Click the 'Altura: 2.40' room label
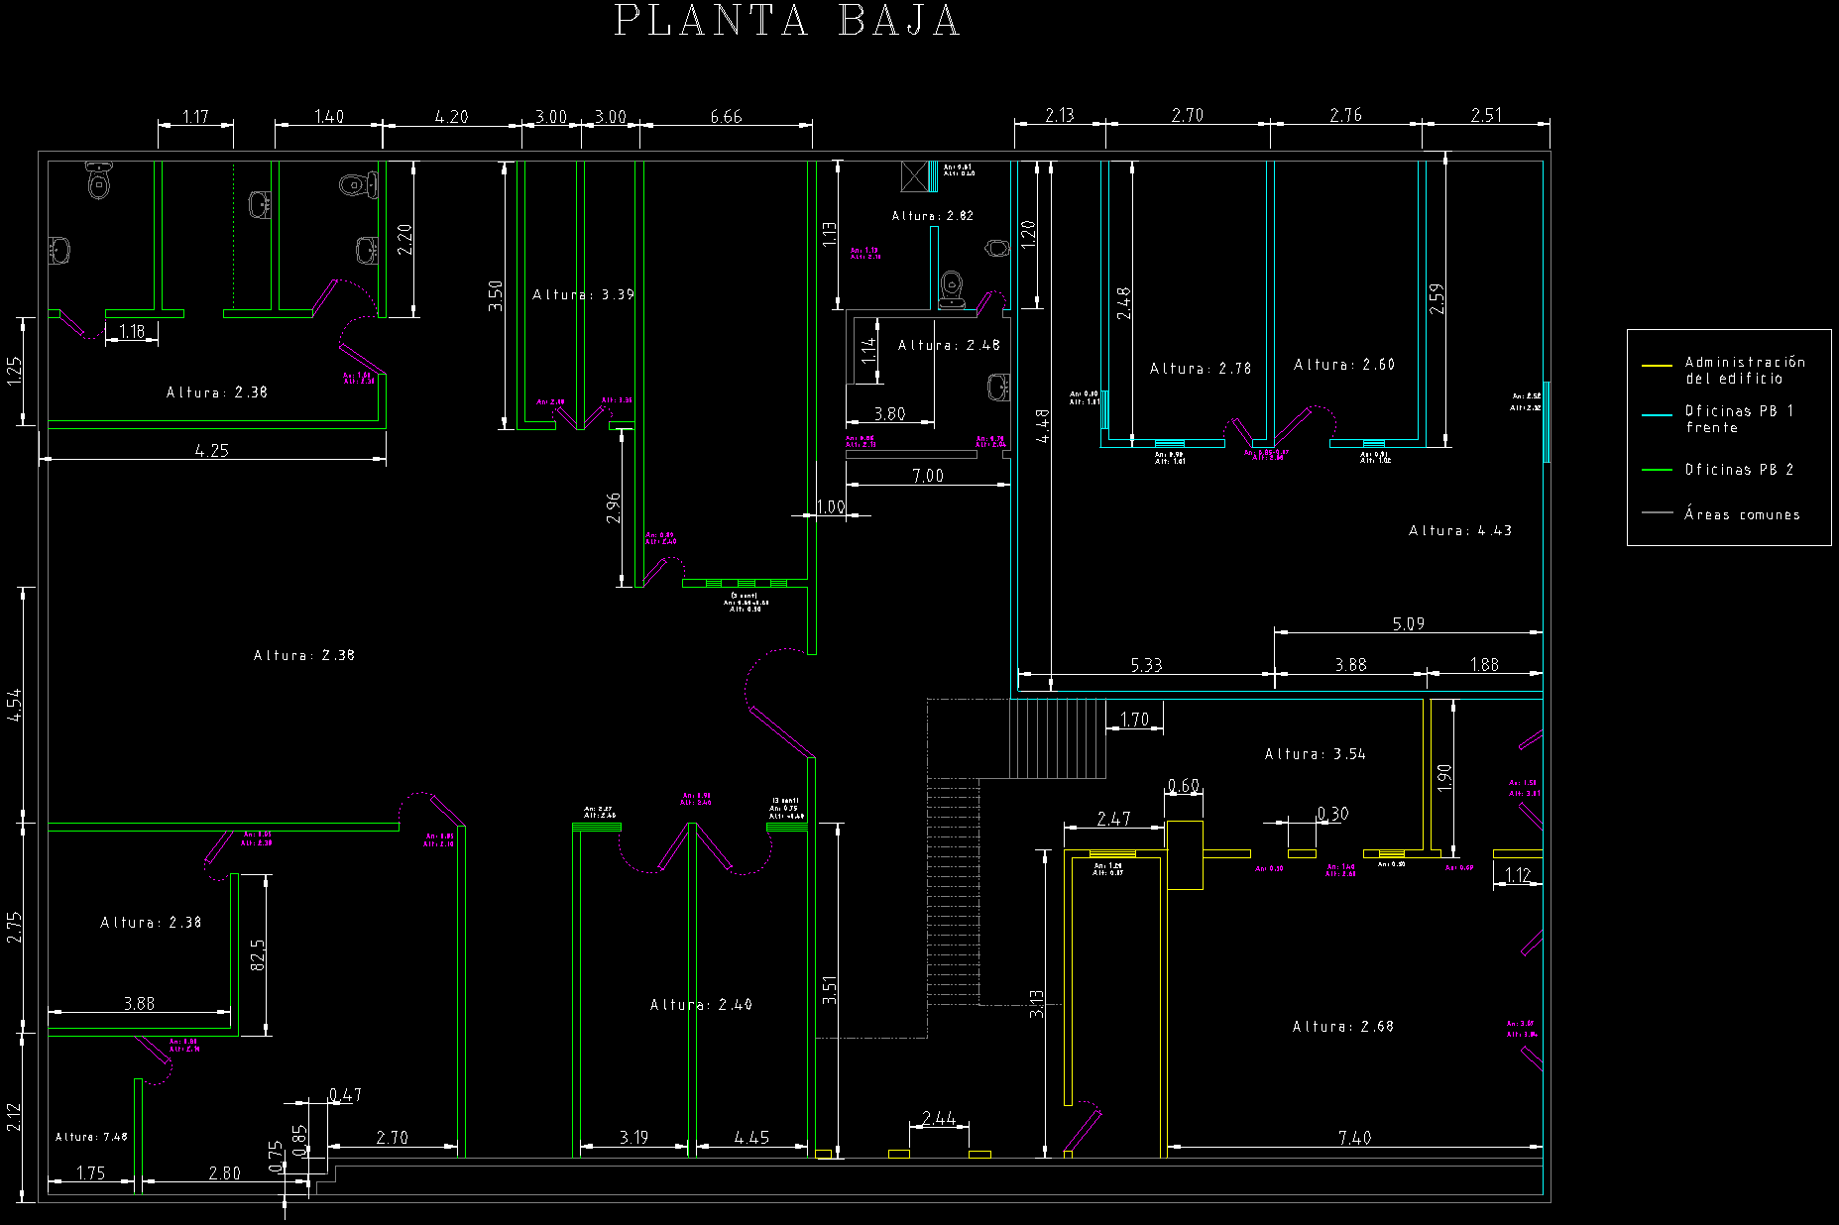Screen dimensions: 1839x1225 [x=701, y=1004]
